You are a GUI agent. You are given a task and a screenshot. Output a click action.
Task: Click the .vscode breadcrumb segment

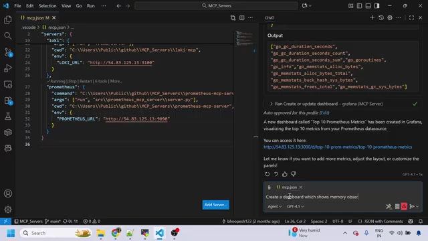[x=29, y=27]
